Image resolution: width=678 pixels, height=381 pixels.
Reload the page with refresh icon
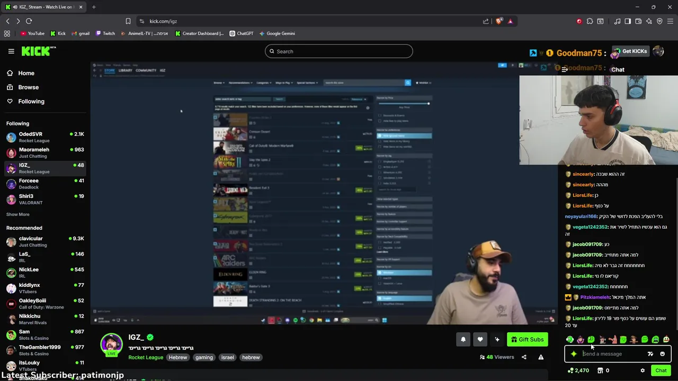(x=29, y=21)
